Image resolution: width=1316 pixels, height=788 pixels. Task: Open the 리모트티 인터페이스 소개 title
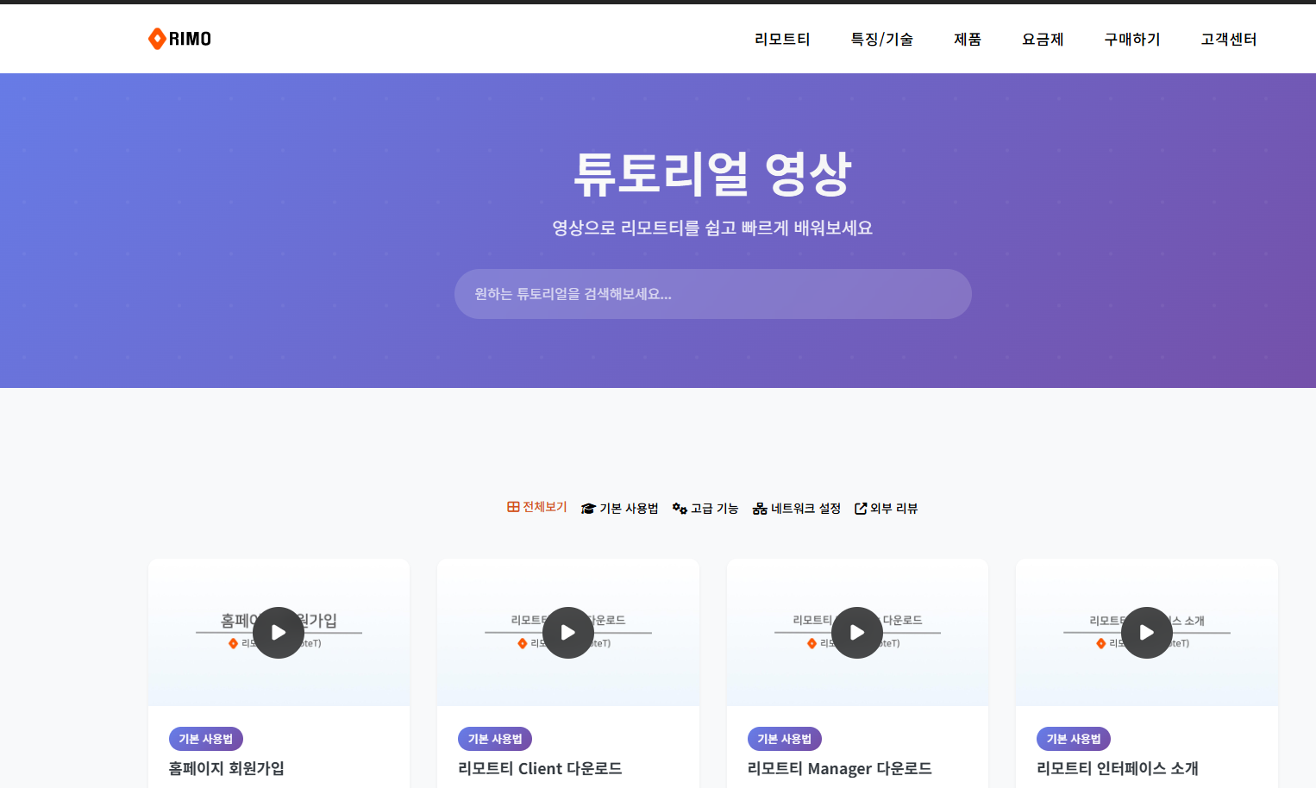pyautogui.click(x=1118, y=768)
